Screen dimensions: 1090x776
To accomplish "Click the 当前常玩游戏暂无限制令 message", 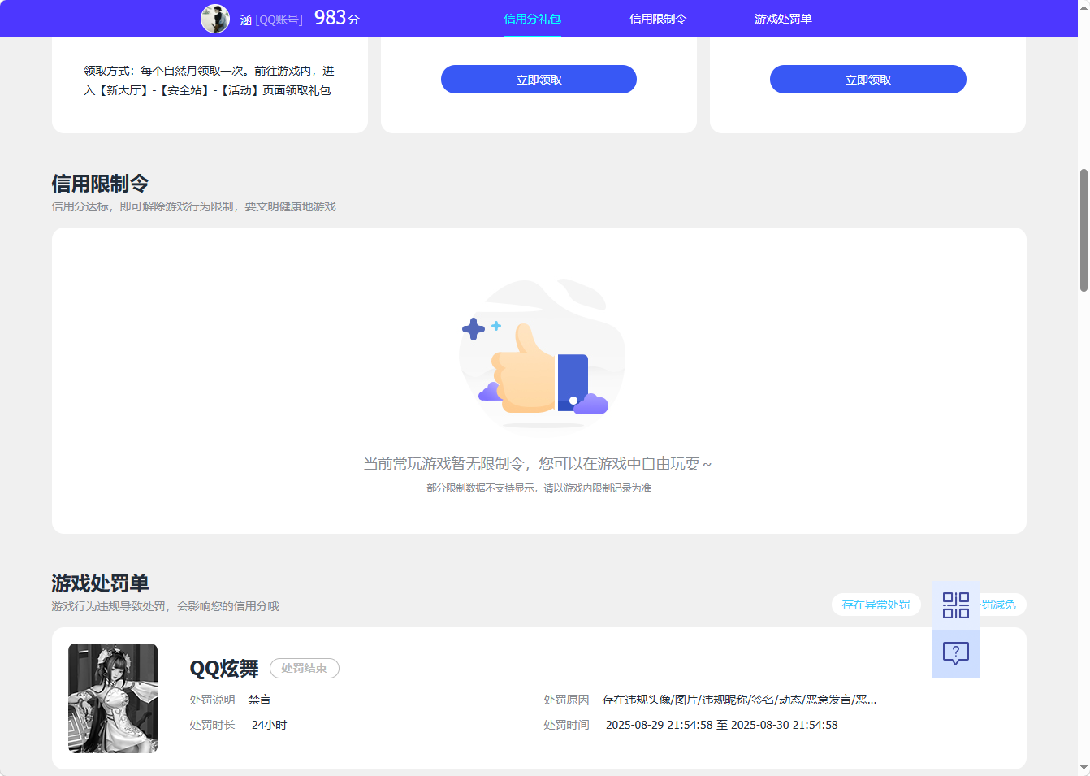I will coord(538,464).
